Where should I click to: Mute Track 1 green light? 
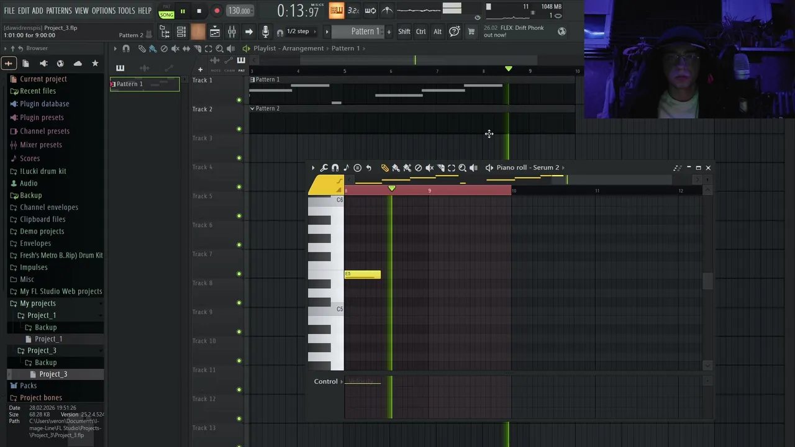click(x=239, y=100)
